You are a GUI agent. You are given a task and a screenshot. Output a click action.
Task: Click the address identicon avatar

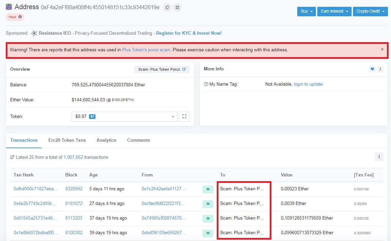pos(9,7)
